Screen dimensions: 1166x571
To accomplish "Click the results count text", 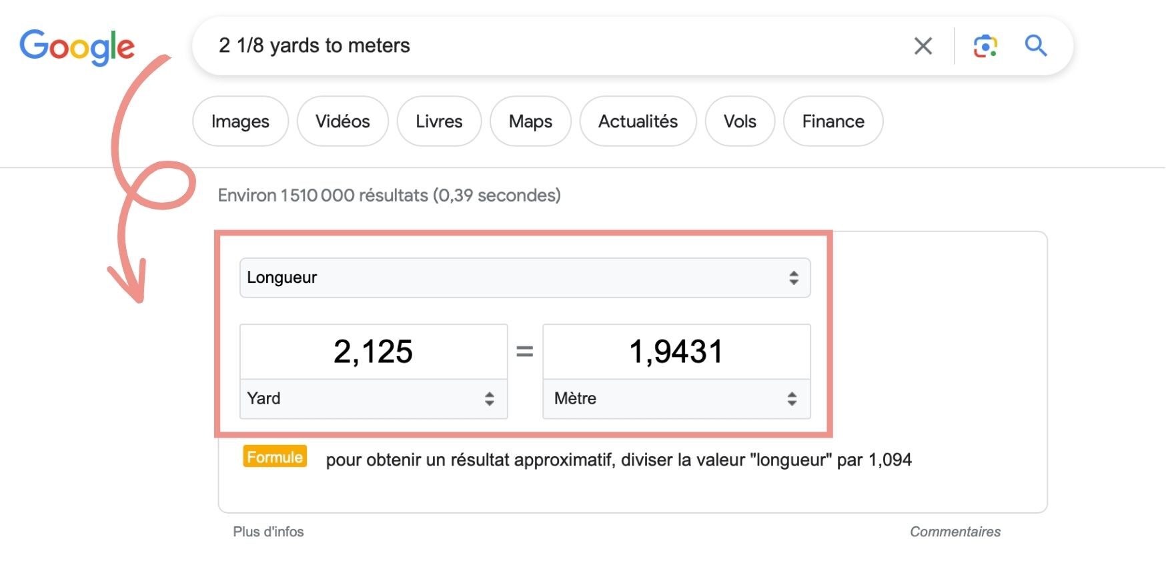I will [x=390, y=195].
